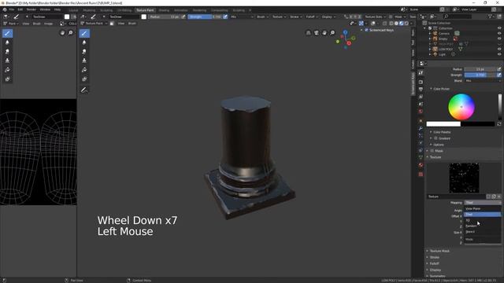Open Texture properties checker tab

click(421, 175)
